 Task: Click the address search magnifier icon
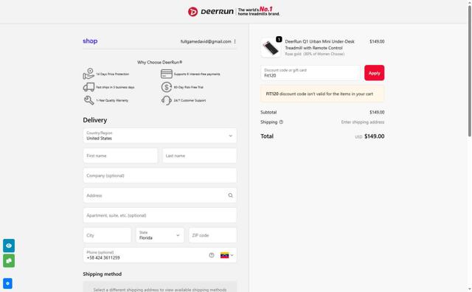pos(230,195)
